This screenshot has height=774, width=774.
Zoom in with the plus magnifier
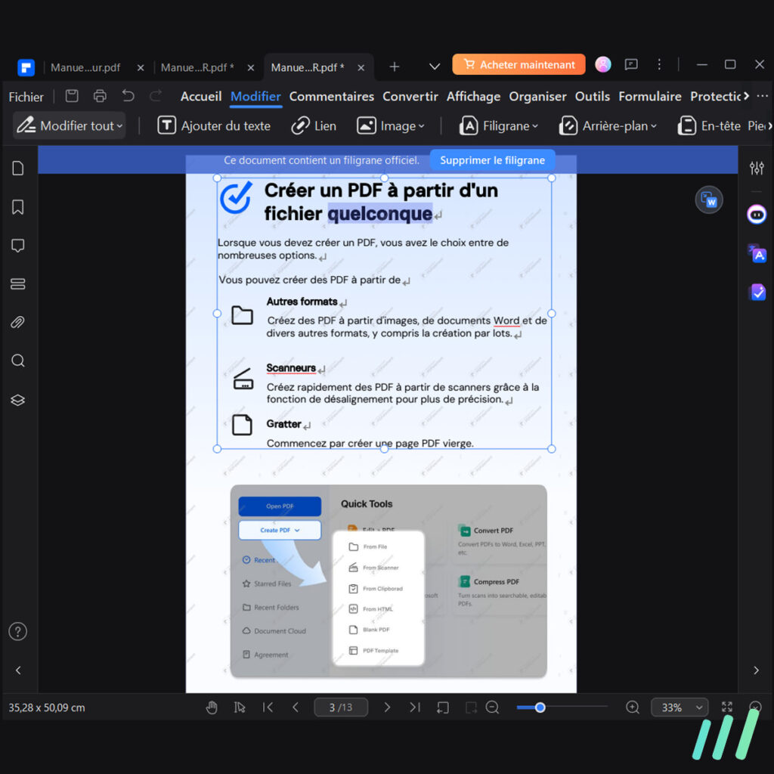click(633, 707)
